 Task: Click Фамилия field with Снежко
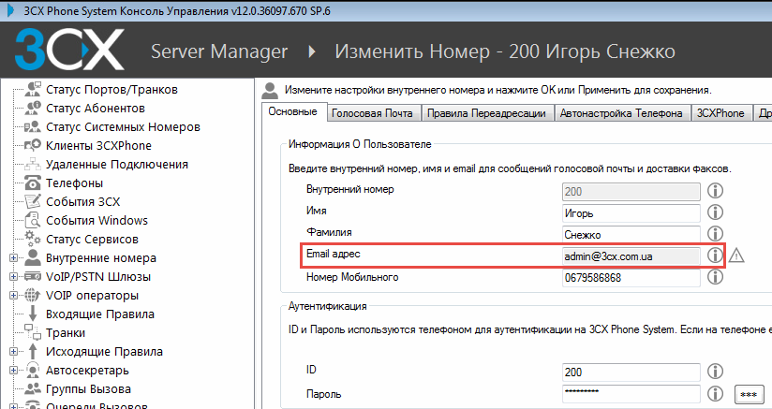click(631, 235)
